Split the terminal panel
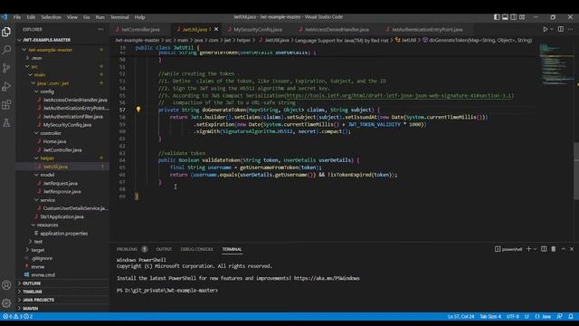Screen dimensions: 579x326 [544, 249]
